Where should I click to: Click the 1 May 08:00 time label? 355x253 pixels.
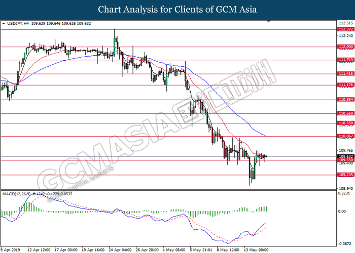pyautogui.click(x=174, y=250)
